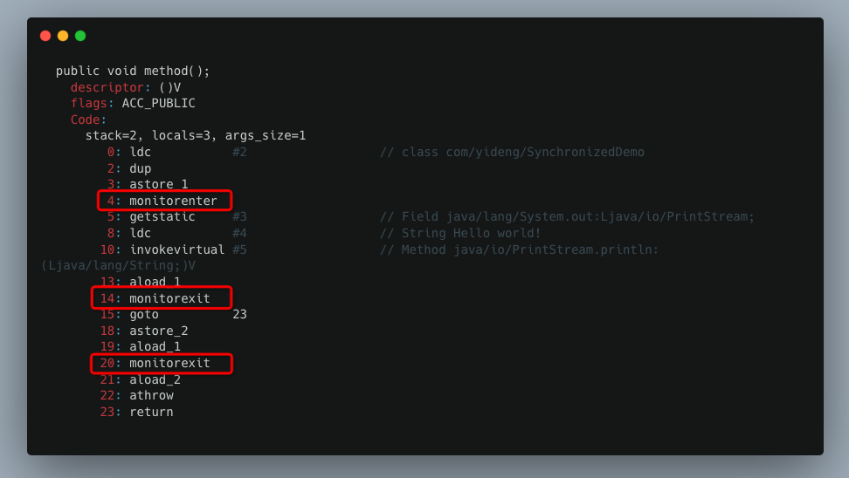Screen dimensions: 849x478
Task: Click the green maximize dot
Action: [80, 36]
